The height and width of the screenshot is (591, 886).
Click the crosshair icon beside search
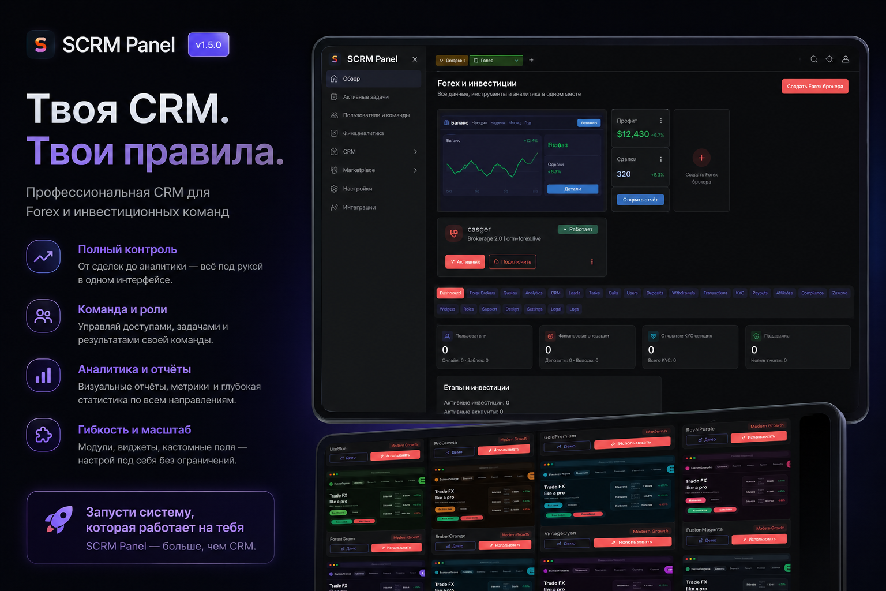pos(829,59)
